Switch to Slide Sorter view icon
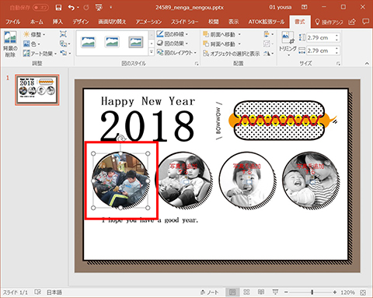 coord(246,293)
